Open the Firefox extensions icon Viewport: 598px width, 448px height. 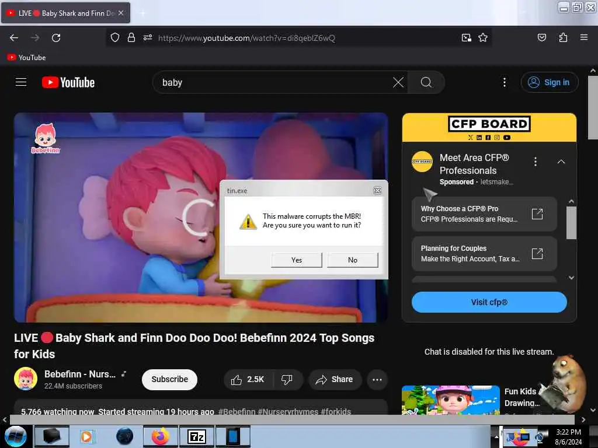click(x=563, y=38)
